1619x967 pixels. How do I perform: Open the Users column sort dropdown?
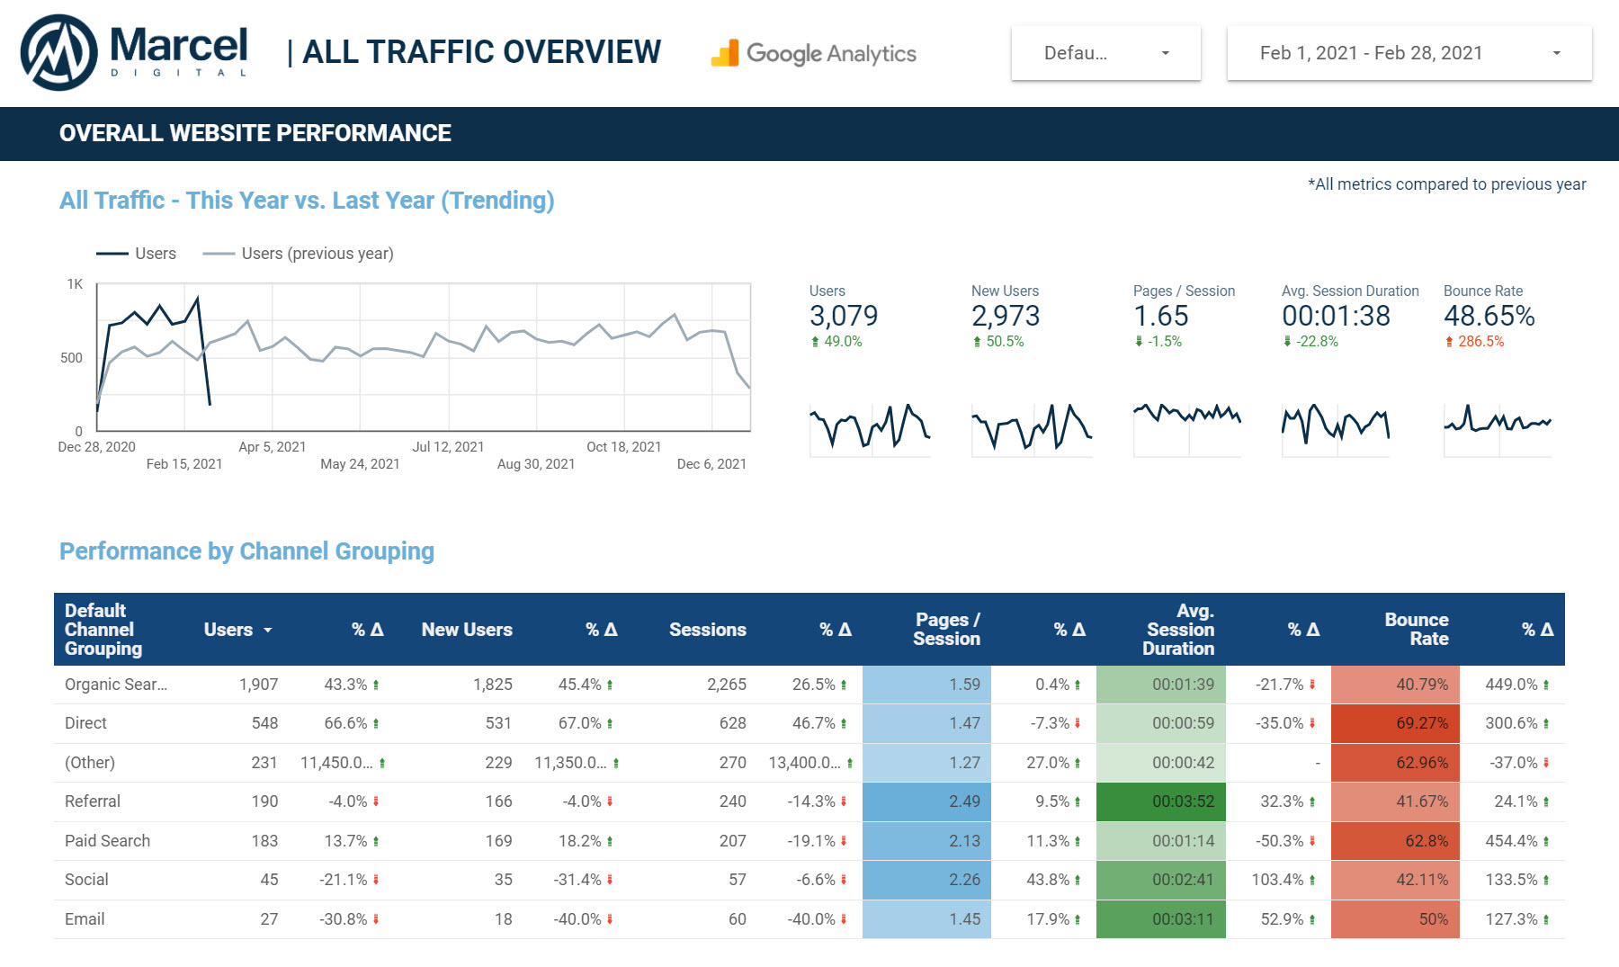point(268,630)
